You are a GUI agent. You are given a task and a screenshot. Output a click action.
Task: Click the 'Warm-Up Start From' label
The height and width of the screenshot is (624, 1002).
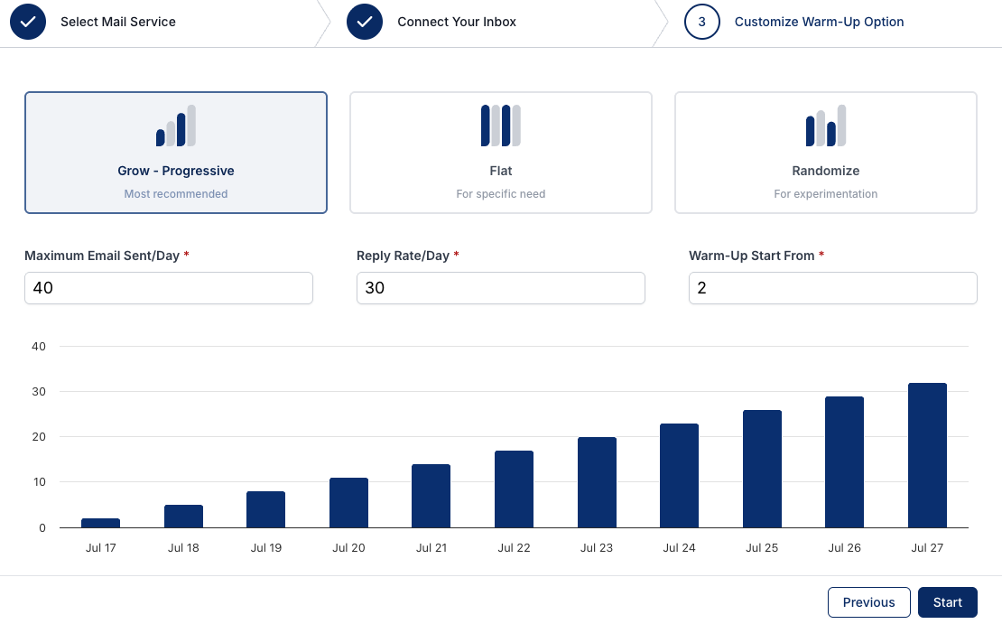(x=751, y=256)
